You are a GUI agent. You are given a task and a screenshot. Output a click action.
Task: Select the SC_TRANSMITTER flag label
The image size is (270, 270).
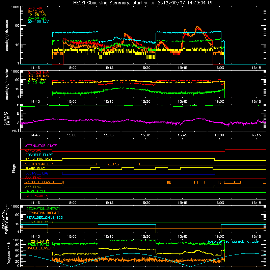(39, 164)
